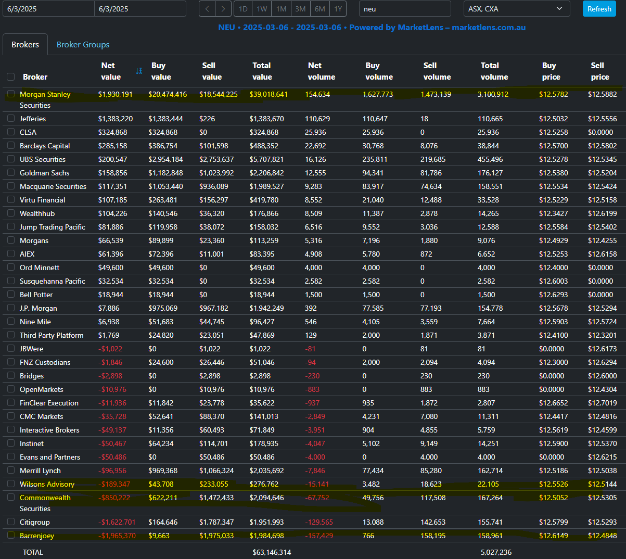The image size is (626, 559).
Task: Click the Virtu Financial broker name
Action: tap(43, 200)
